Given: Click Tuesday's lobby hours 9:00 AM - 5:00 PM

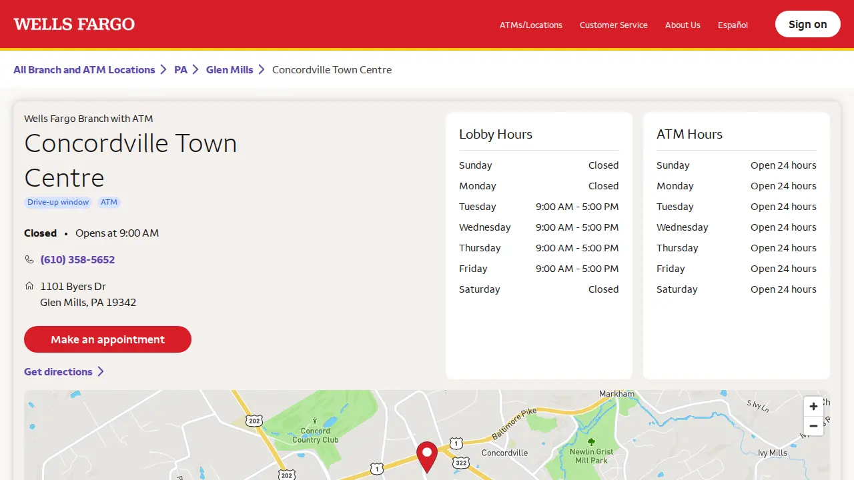Looking at the screenshot, I should point(577,207).
